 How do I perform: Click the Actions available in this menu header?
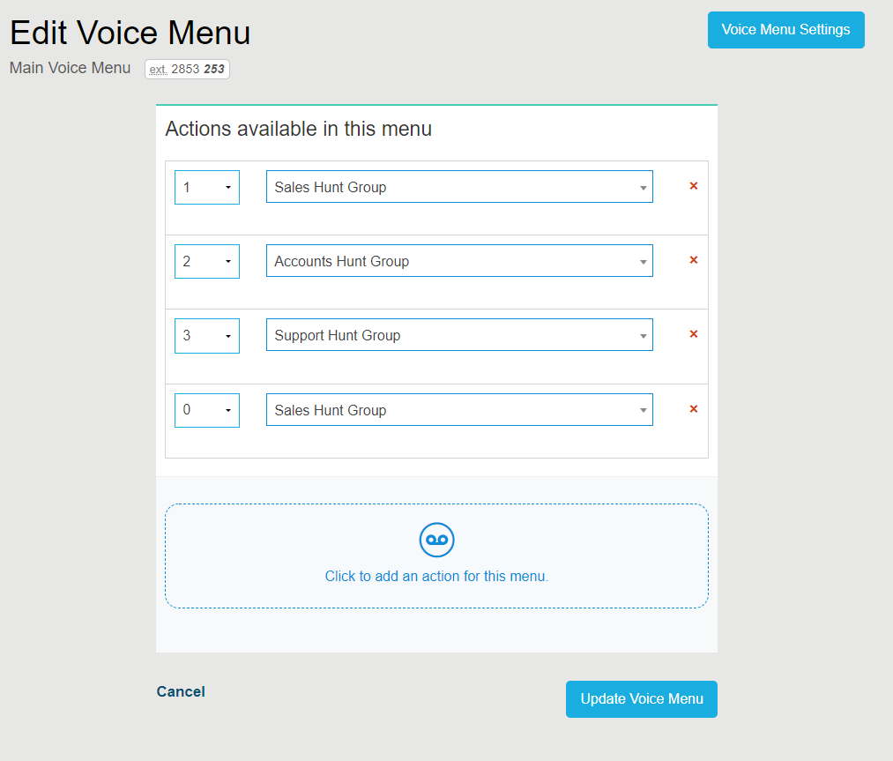click(299, 129)
